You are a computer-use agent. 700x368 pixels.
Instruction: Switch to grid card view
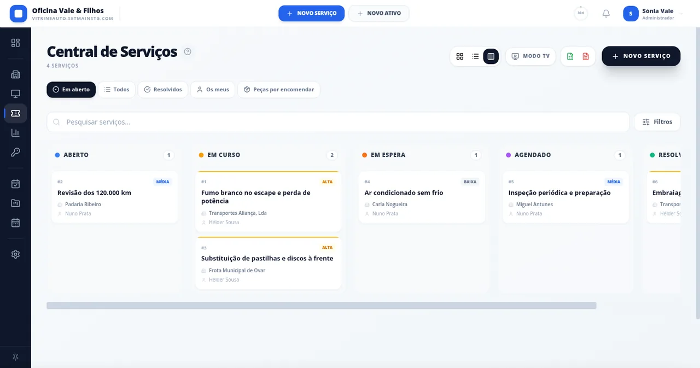[x=460, y=56]
